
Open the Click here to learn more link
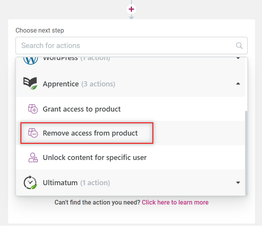pyautogui.click(x=175, y=203)
